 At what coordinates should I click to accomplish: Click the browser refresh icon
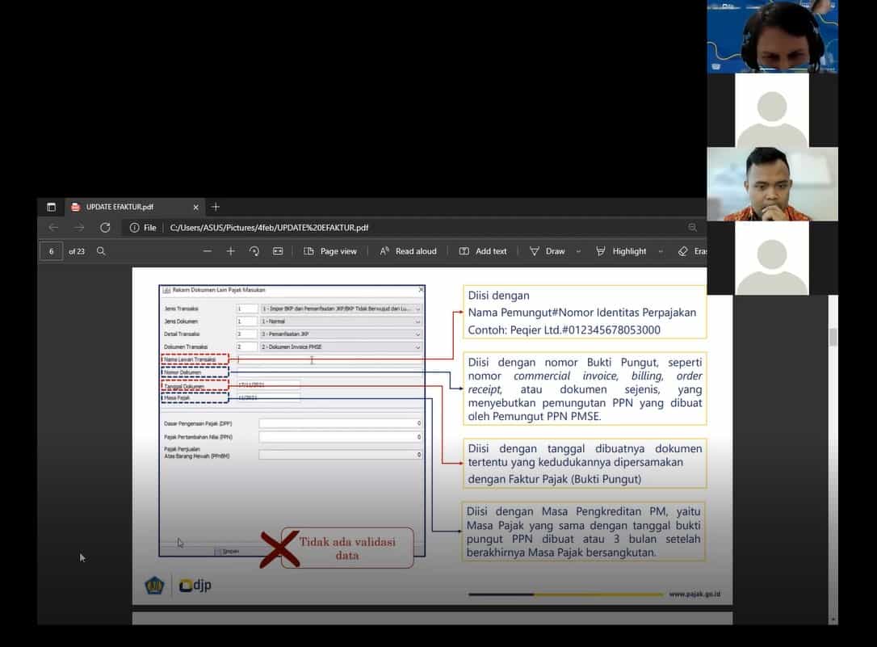coord(105,228)
